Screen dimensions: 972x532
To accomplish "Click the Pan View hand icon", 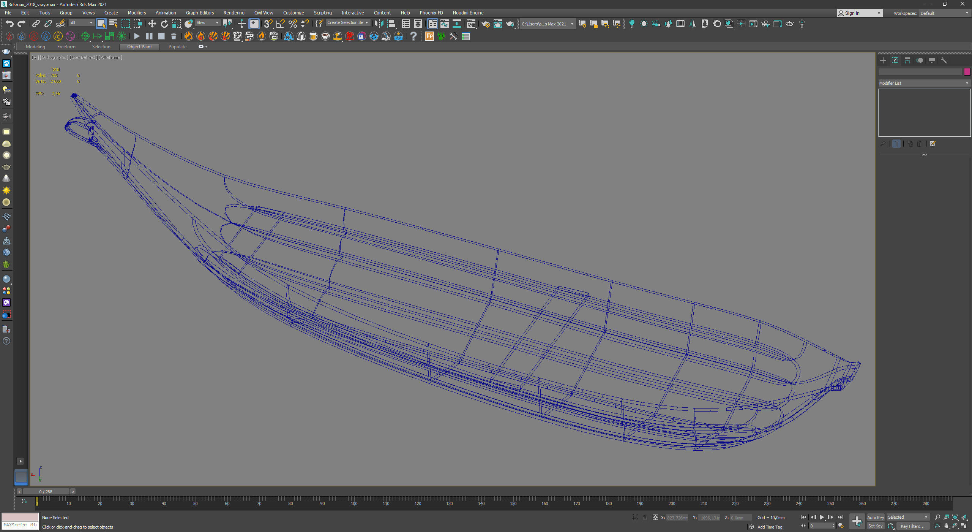I will click(x=947, y=526).
